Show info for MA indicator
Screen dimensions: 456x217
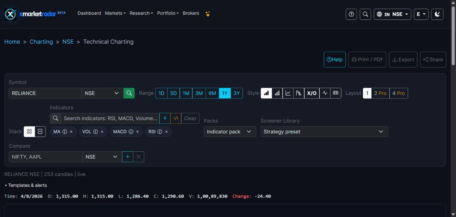pyautogui.click(x=65, y=132)
